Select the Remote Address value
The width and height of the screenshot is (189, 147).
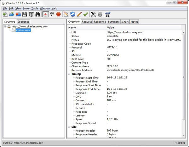130,70
